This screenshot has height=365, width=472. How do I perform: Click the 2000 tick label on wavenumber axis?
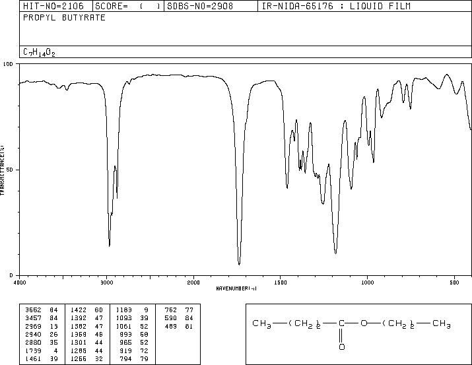click(x=193, y=282)
